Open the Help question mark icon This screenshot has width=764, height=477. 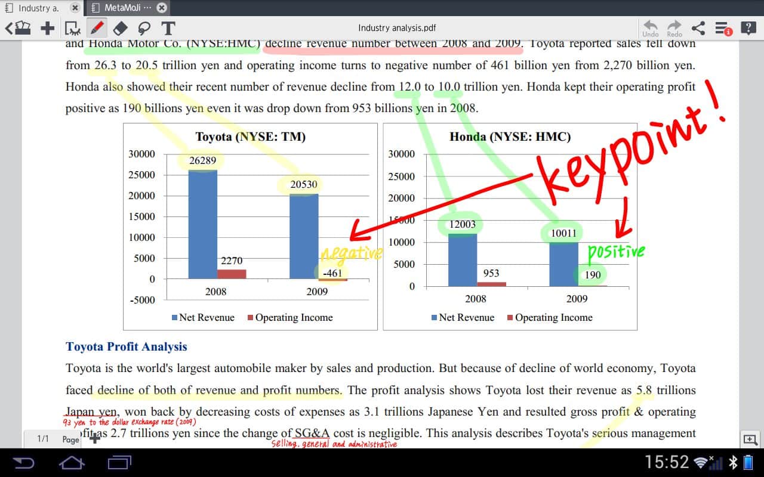[748, 28]
